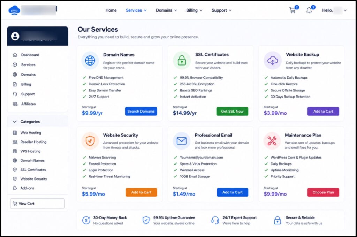Click the Secure & Reliable lock icon
The height and width of the screenshot is (237, 357).
tap(277, 220)
